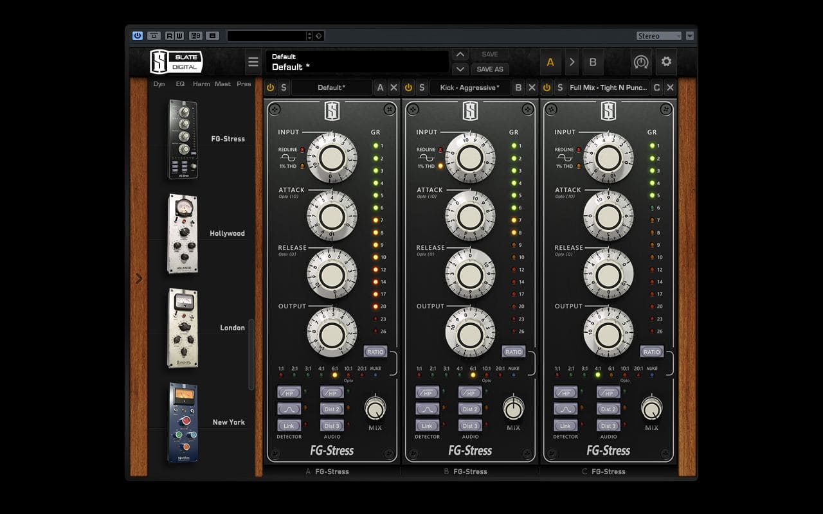Screen dimensions: 823x514
Task: Open the Mast module category
Action: (x=222, y=84)
